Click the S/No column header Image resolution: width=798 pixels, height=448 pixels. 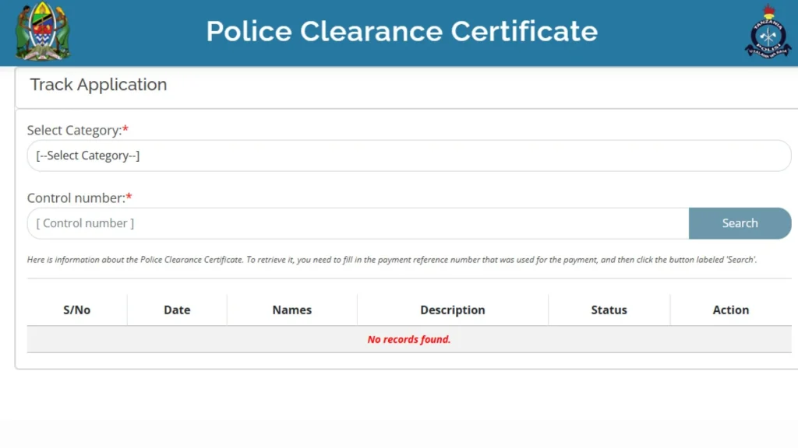tap(77, 310)
